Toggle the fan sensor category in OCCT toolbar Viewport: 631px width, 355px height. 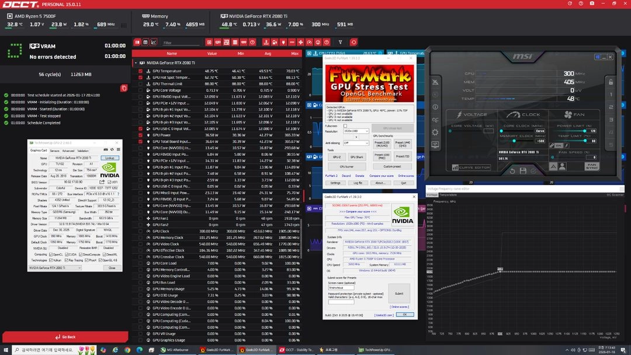(x=301, y=42)
